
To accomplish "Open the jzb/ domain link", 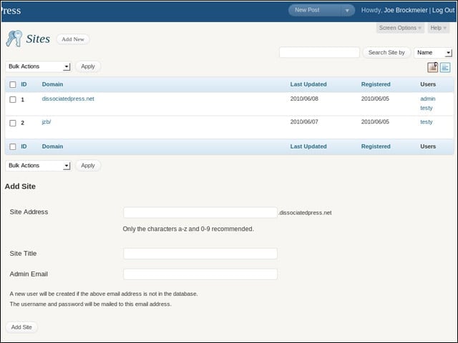I will click(46, 122).
